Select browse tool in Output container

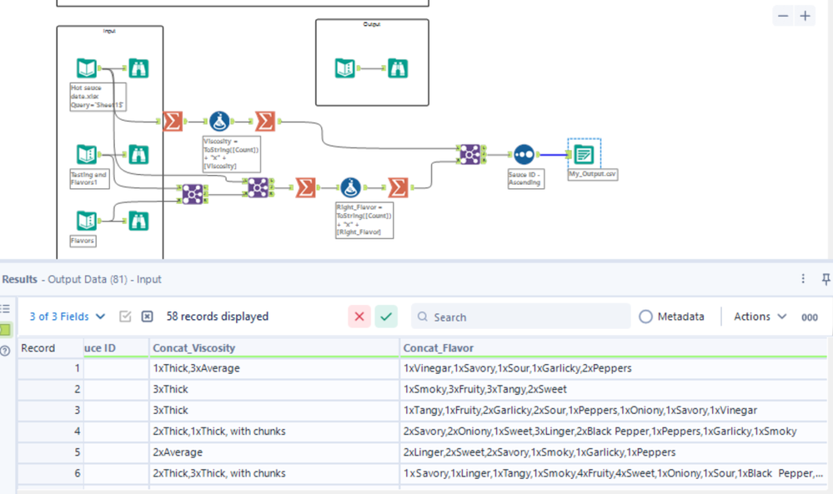398,68
